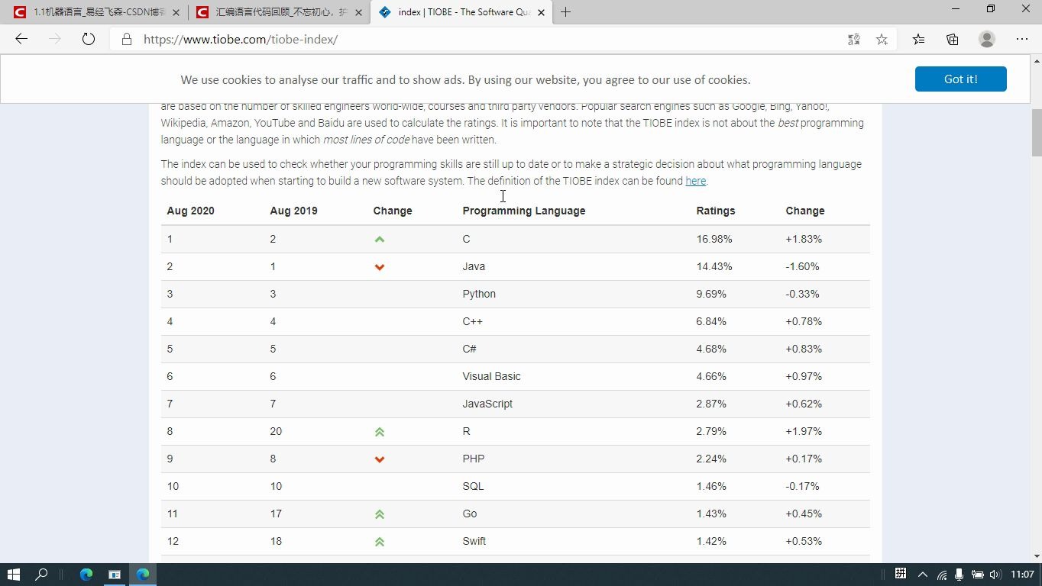Viewport: 1042px width, 586px height.
Task: Open the 'here' definition link
Action: 695,181
